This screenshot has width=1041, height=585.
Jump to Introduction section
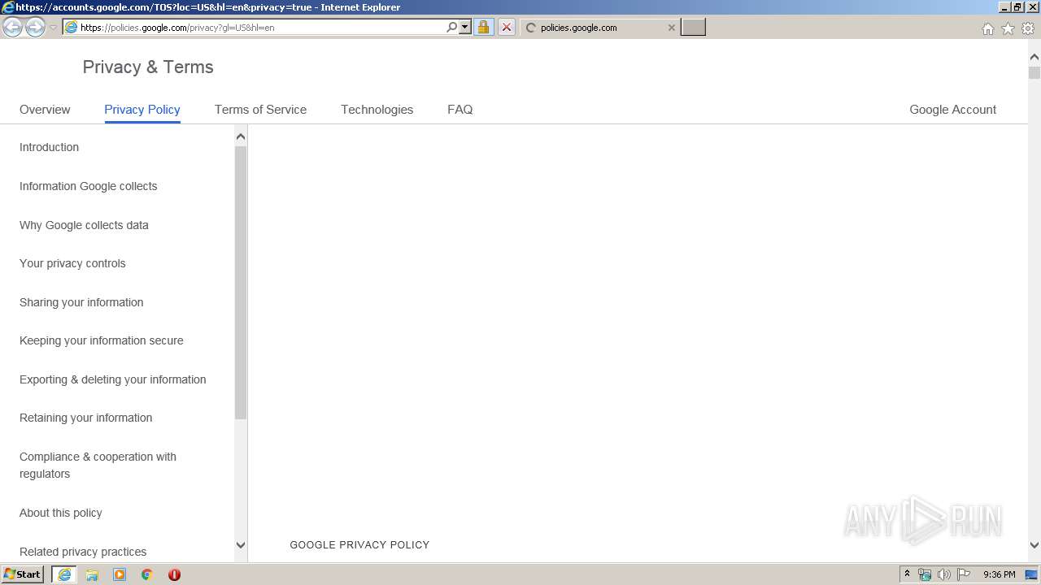click(x=49, y=147)
